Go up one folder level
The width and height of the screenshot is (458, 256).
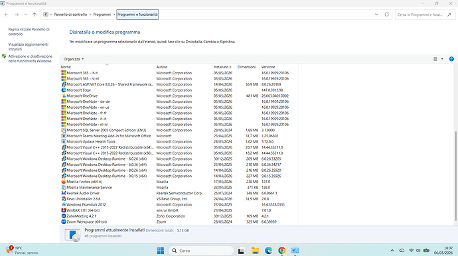[x=35, y=15]
